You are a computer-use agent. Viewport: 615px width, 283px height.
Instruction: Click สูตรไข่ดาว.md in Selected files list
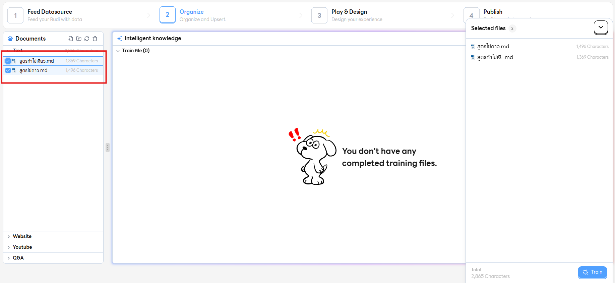pyautogui.click(x=493, y=47)
